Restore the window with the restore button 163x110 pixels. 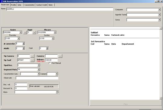click(x=158, y=1)
